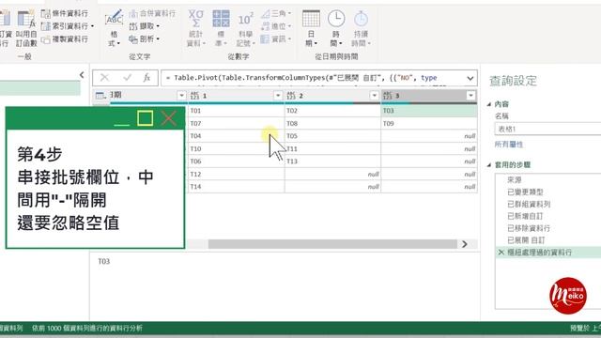Select the 已展開 自訂 step
This screenshot has height=338, width=601.
point(526,240)
